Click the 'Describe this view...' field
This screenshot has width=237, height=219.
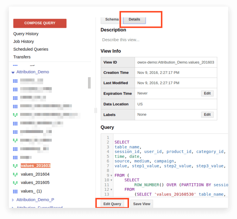click(x=121, y=40)
